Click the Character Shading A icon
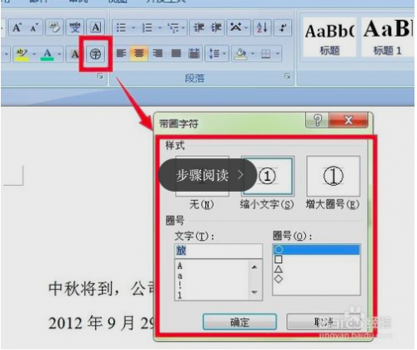Viewport: 417px width, 350px height. pos(74,53)
